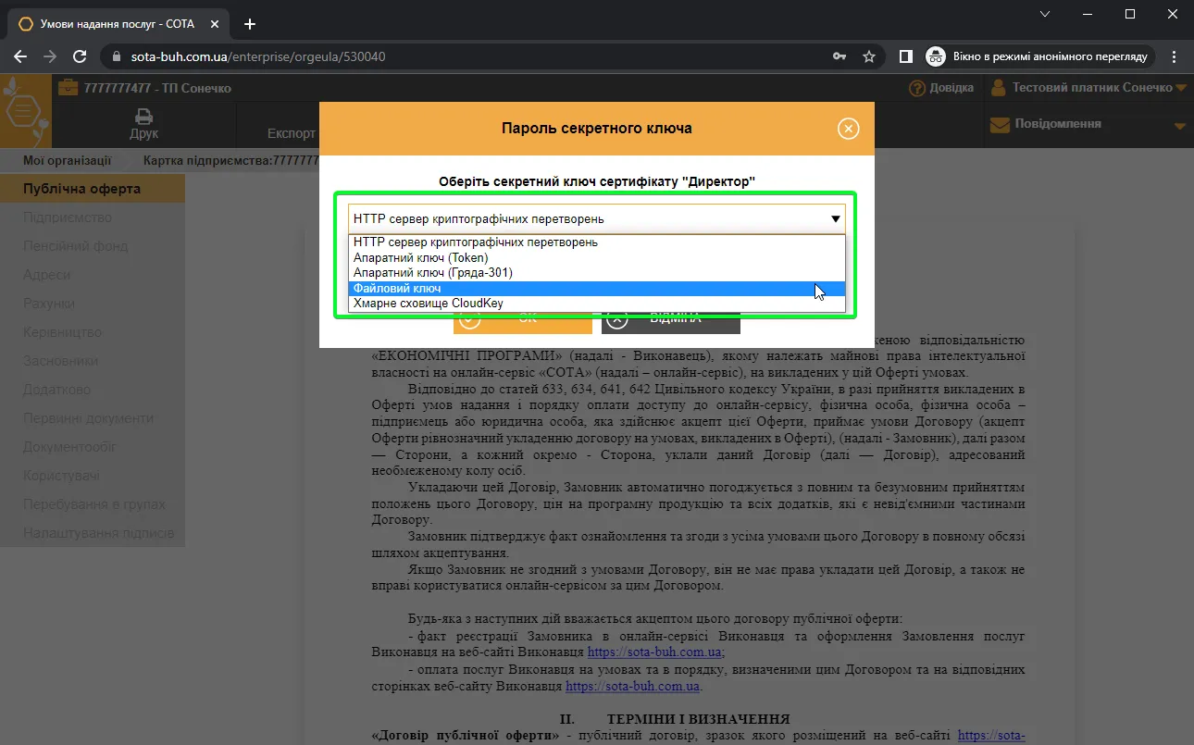Select Файловий ключ from the list
This screenshot has height=745, width=1194.
pos(597,289)
